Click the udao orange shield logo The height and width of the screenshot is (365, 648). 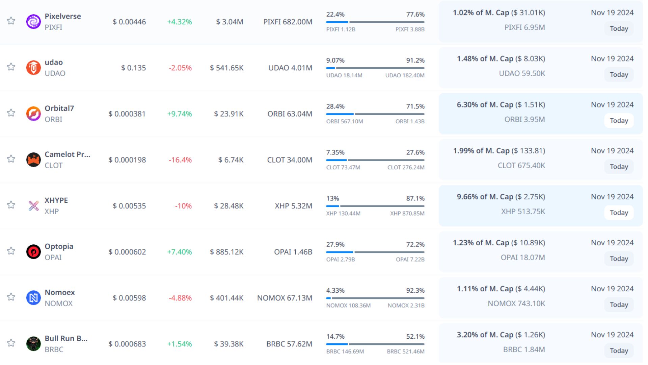pyautogui.click(x=33, y=68)
